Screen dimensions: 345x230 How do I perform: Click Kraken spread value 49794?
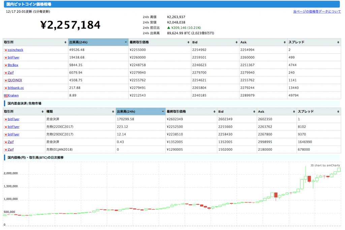(293, 95)
